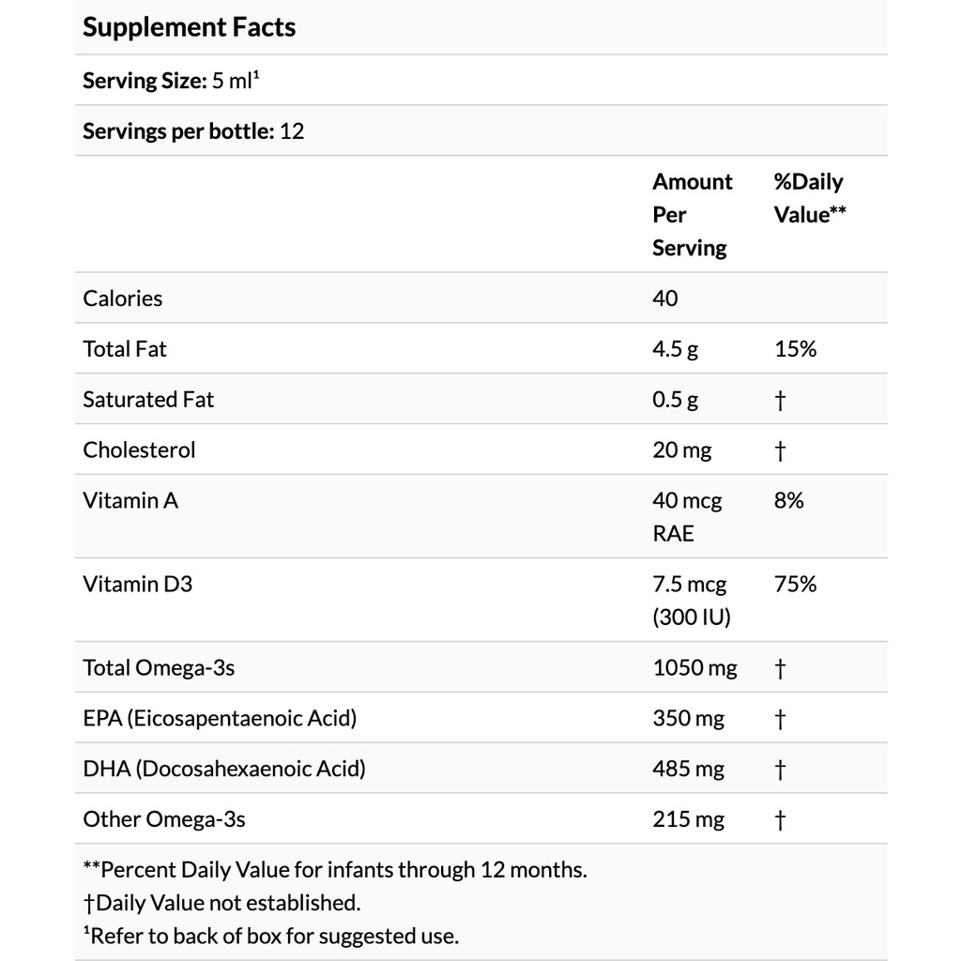The width and height of the screenshot is (961, 961).
Task: Click the %Daily Value column header
Action: (810, 198)
